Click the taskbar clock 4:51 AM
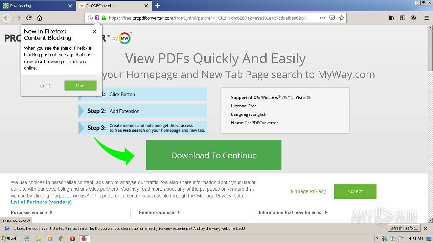 pyautogui.click(x=416, y=239)
